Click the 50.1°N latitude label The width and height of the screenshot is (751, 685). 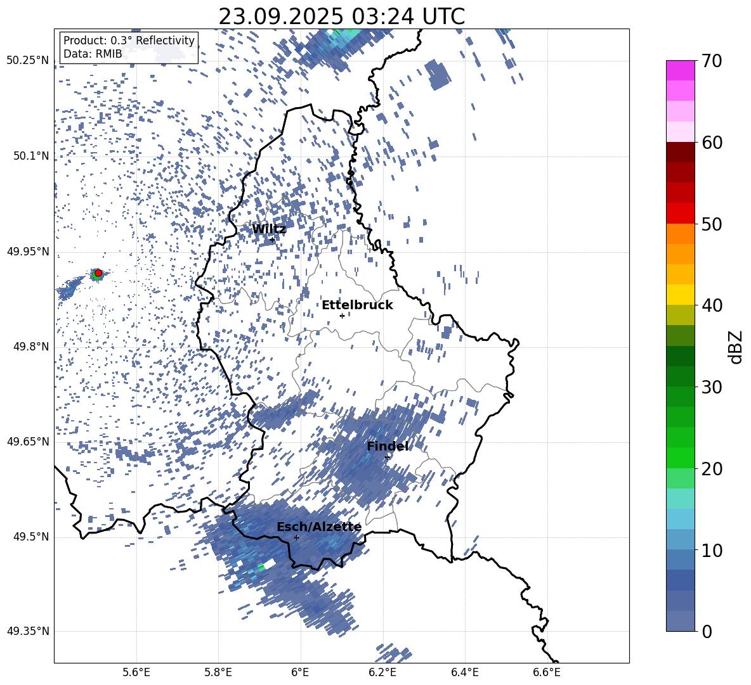pyautogui.click(x=30, y=157)
